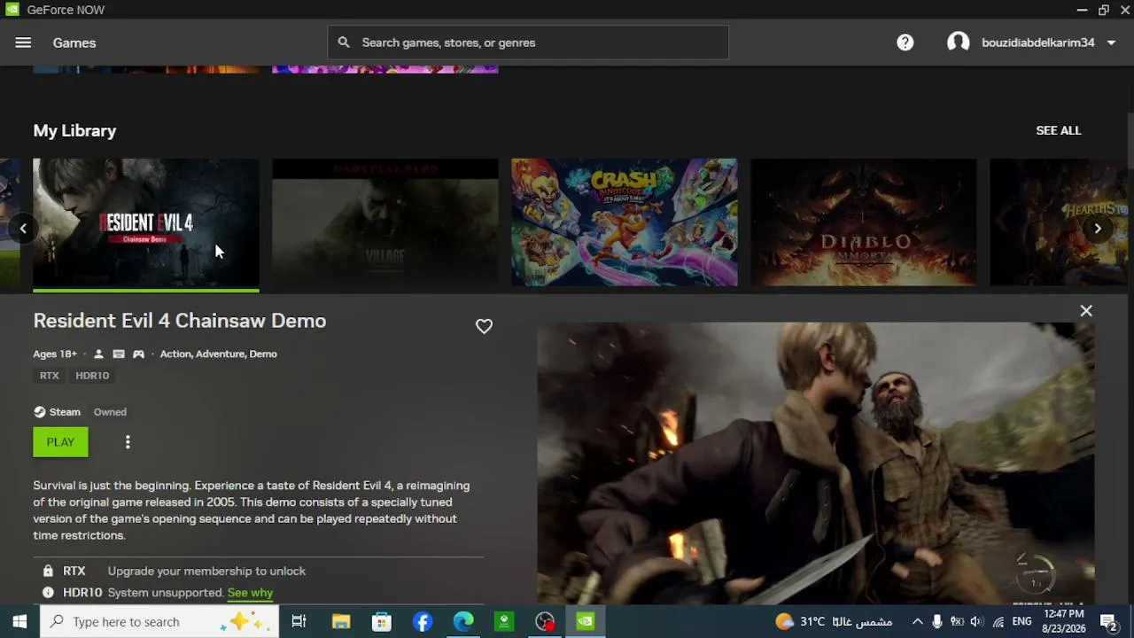Click the gamepad support icon

[138, 354]
